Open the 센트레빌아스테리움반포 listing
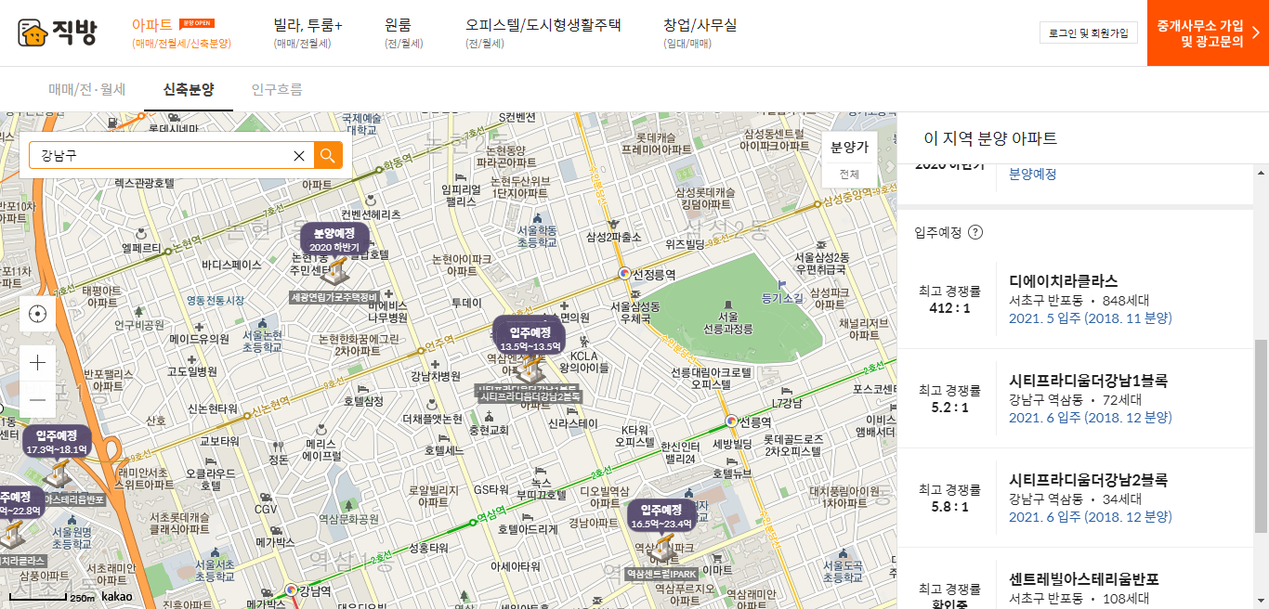The height and width of the screenshot is (609, 1269). coord(1075,578)
